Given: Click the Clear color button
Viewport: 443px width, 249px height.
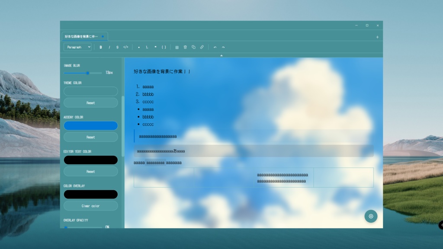Looking at the screenshot, I should (x=91, y=206).
